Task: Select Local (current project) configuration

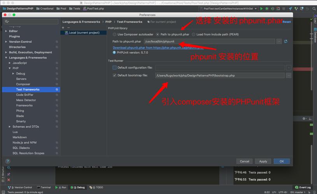Action: click(x=83, y=33)
